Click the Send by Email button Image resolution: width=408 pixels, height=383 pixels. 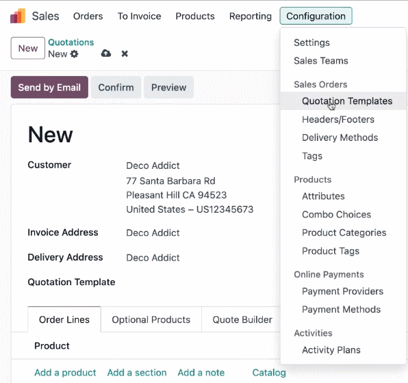49,88
